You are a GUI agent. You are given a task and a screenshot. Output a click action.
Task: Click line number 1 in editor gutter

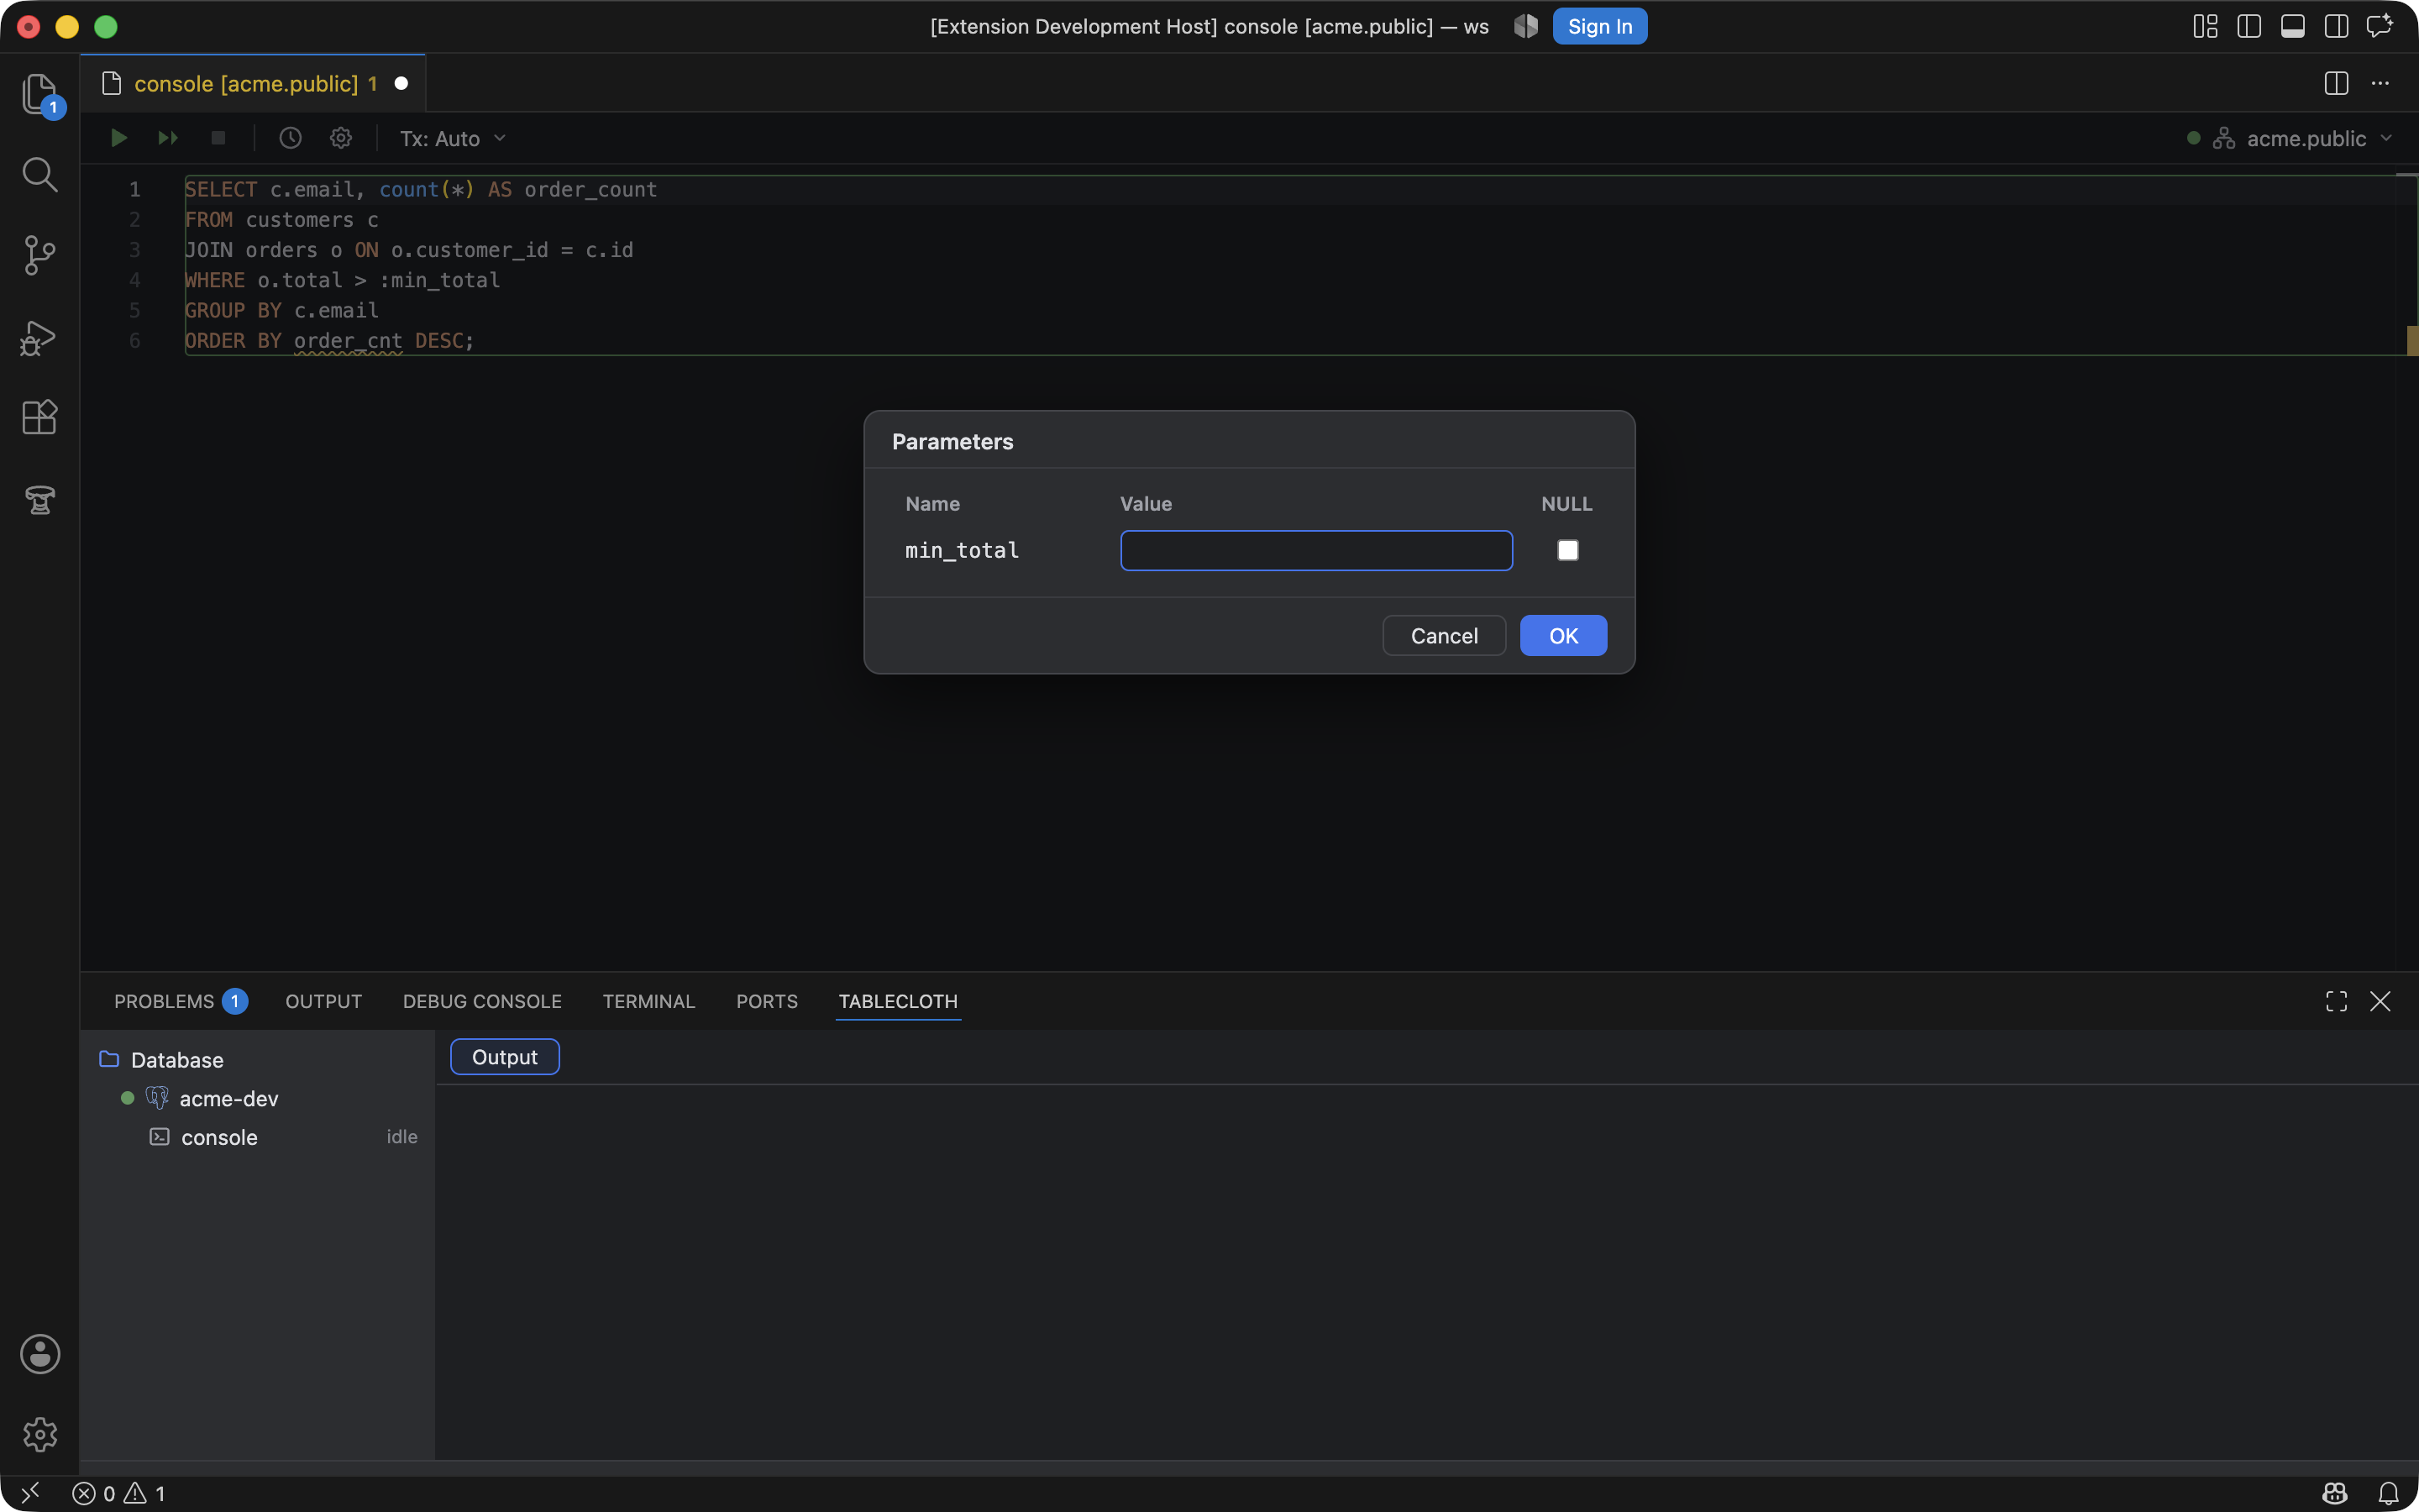tap(135, 190)
